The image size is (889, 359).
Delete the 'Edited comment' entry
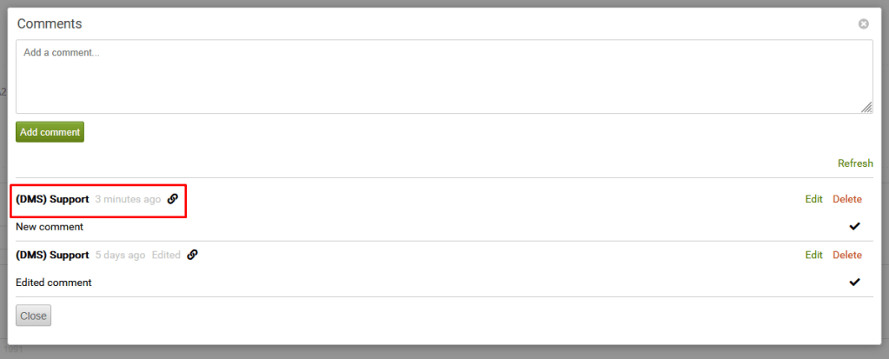point(847,255)
